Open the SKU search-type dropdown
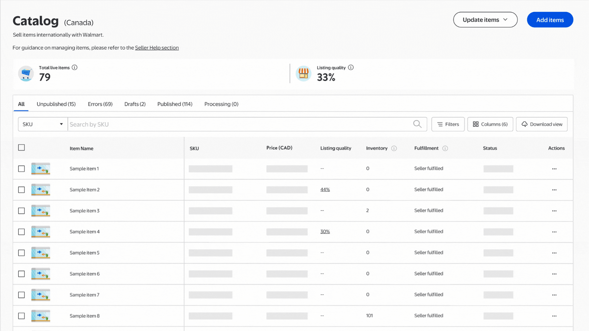Image resolution: width=589 pixels, height=331 pixels. pyautogui.click(x=43, y=124)
